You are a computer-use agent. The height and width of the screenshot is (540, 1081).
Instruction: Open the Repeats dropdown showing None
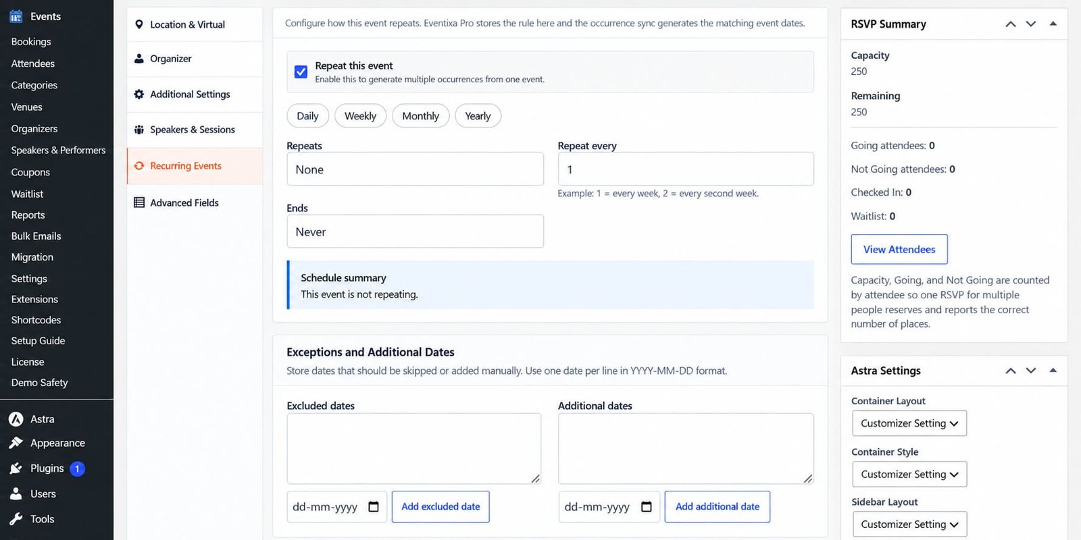415,169
